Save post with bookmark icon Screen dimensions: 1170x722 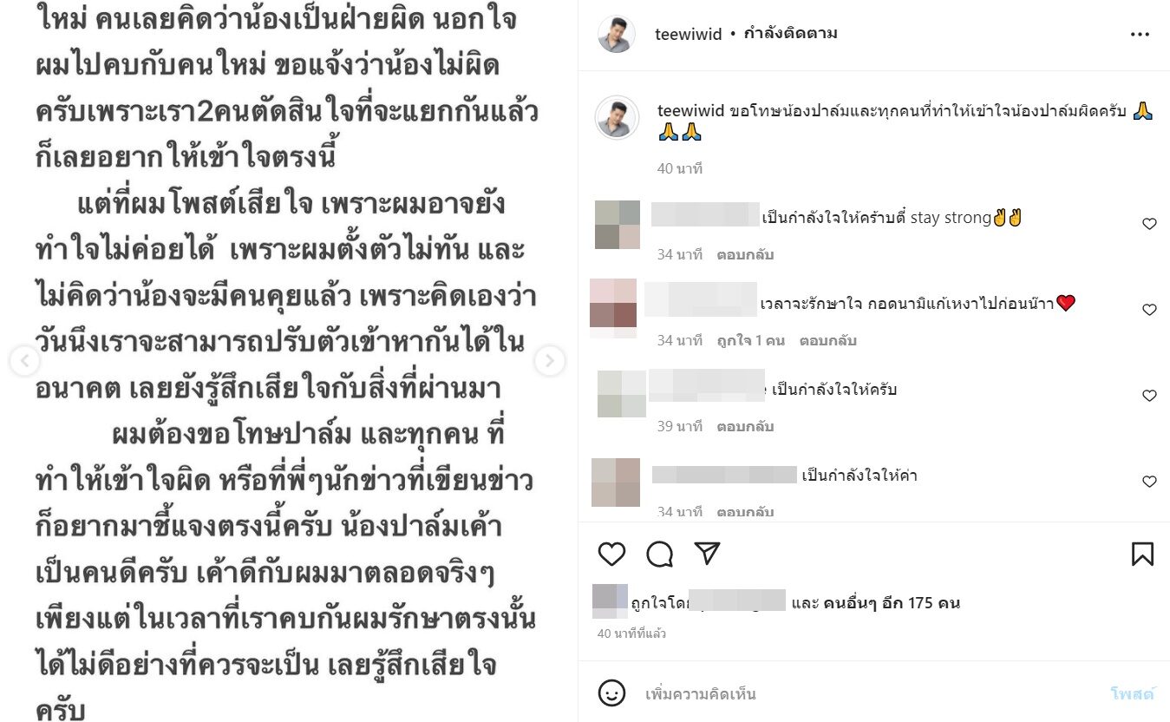pos(1142,554)
